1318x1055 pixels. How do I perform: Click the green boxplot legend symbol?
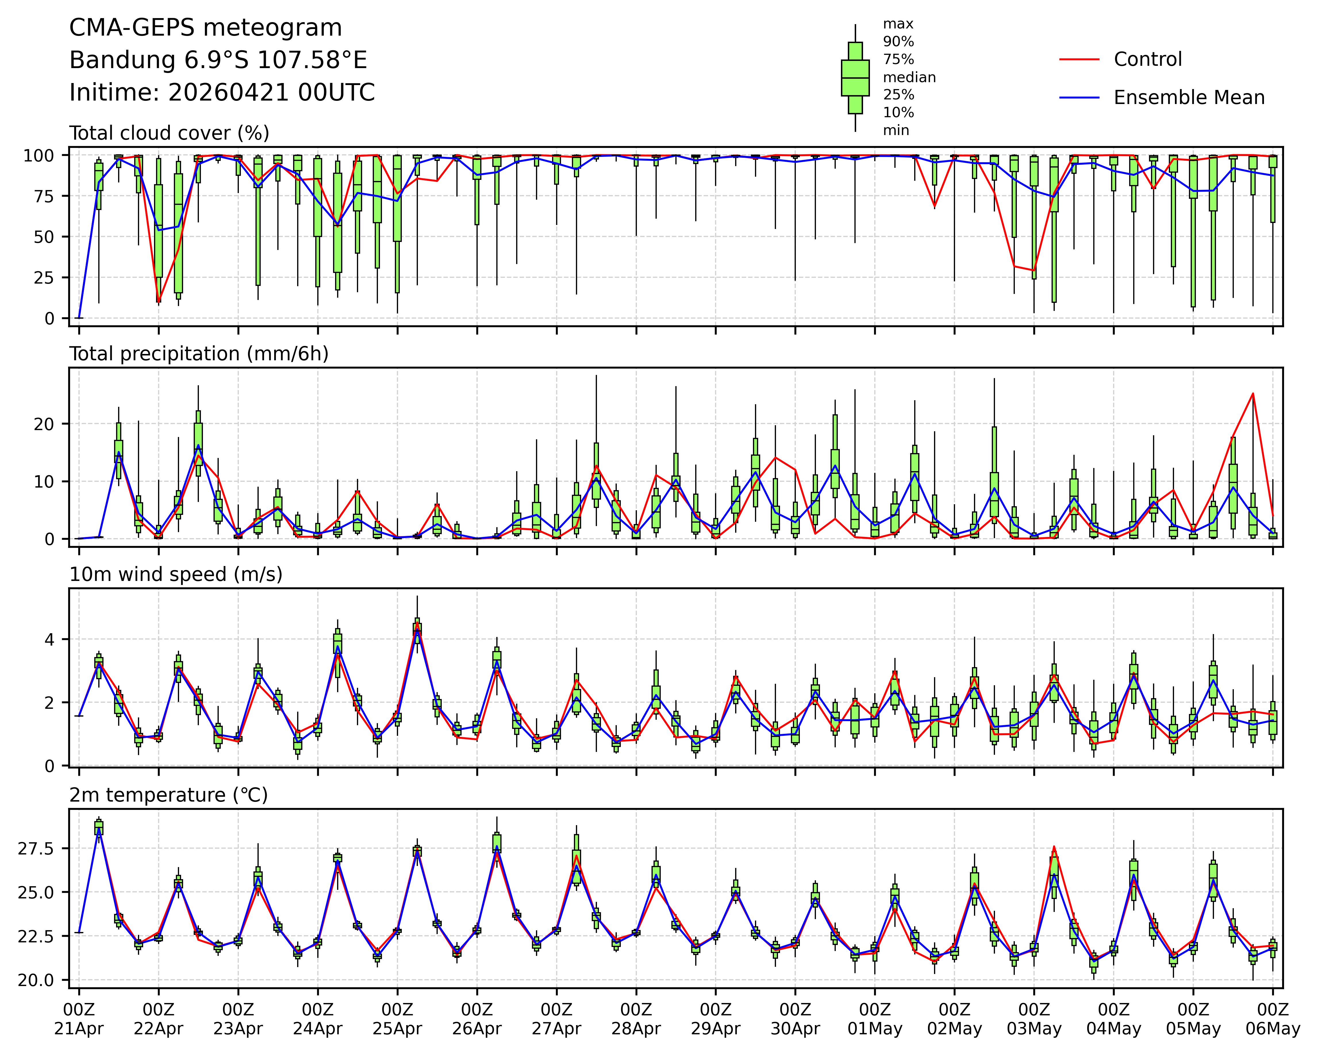point(855,78)
